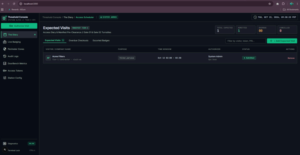Click Threshold Console breadcrumb
Screen dimensions: 300x155
52,17
